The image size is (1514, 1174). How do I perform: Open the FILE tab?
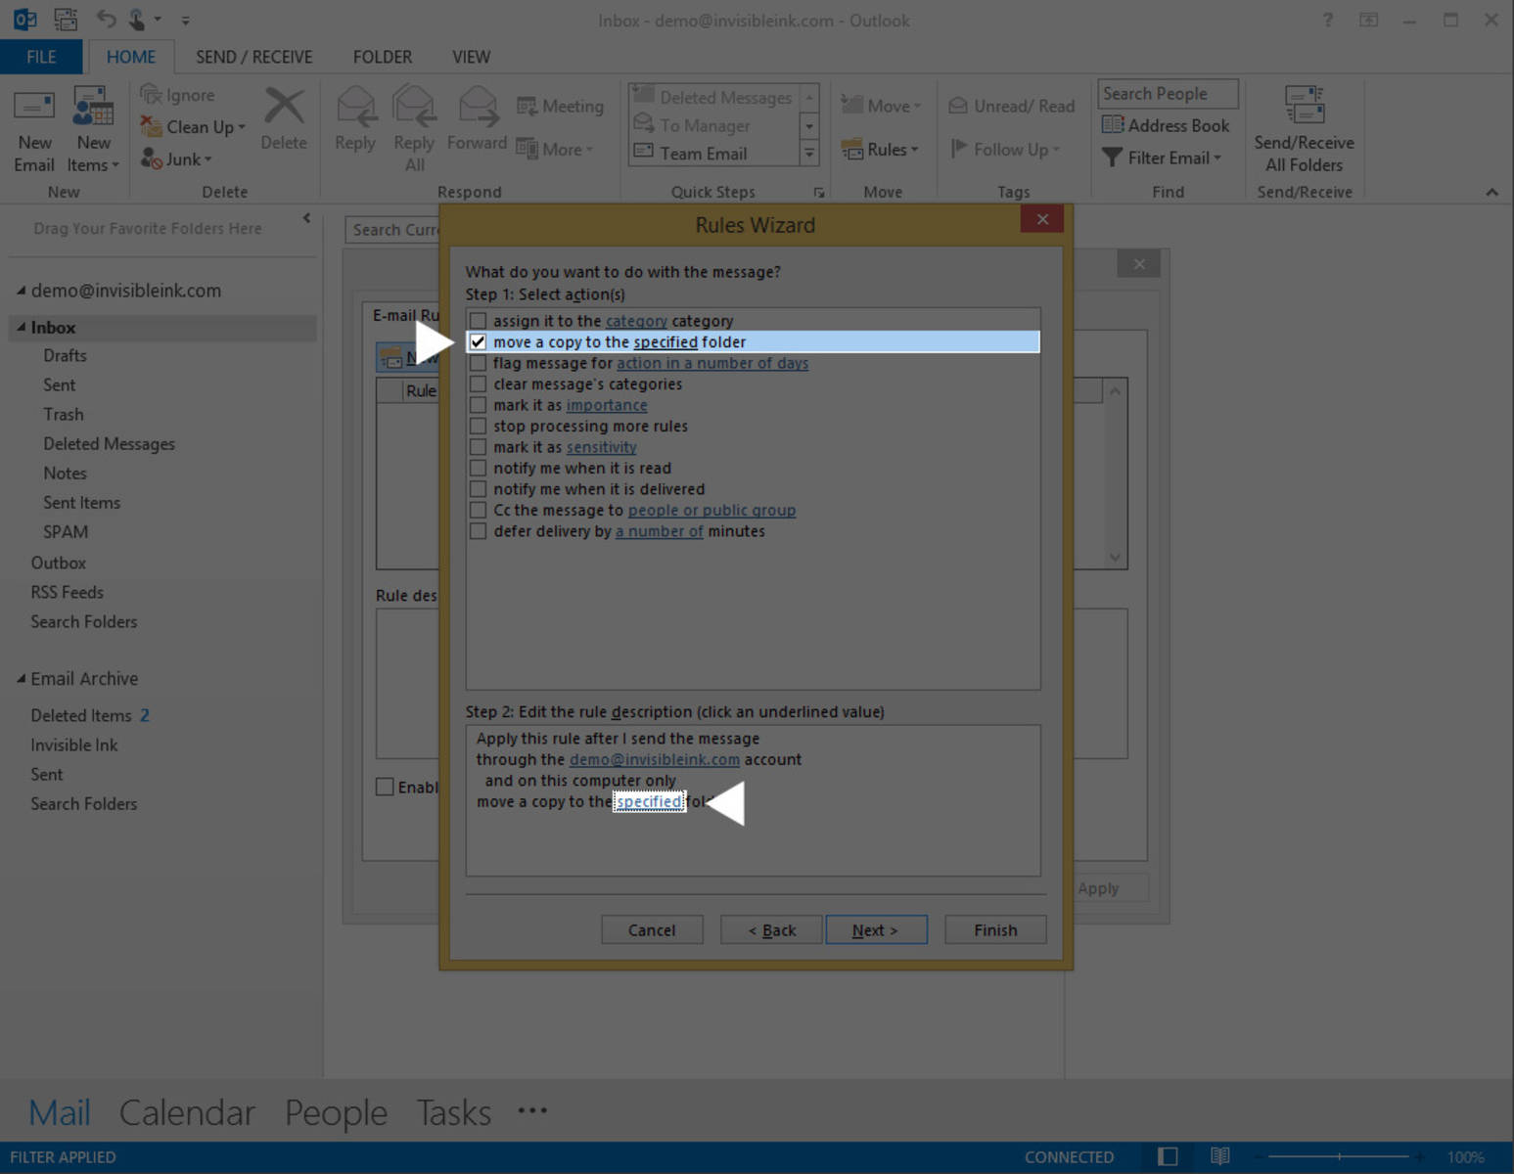(40, 57)
